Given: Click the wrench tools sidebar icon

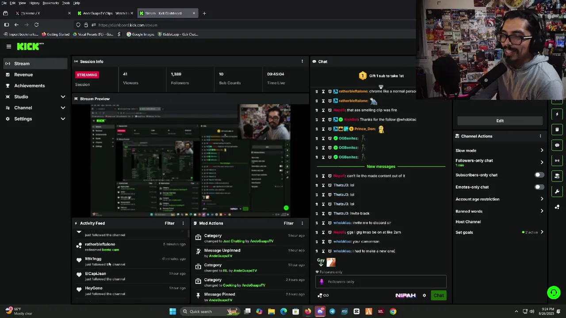Looking at the screenshot, I should tap(557, 191).
